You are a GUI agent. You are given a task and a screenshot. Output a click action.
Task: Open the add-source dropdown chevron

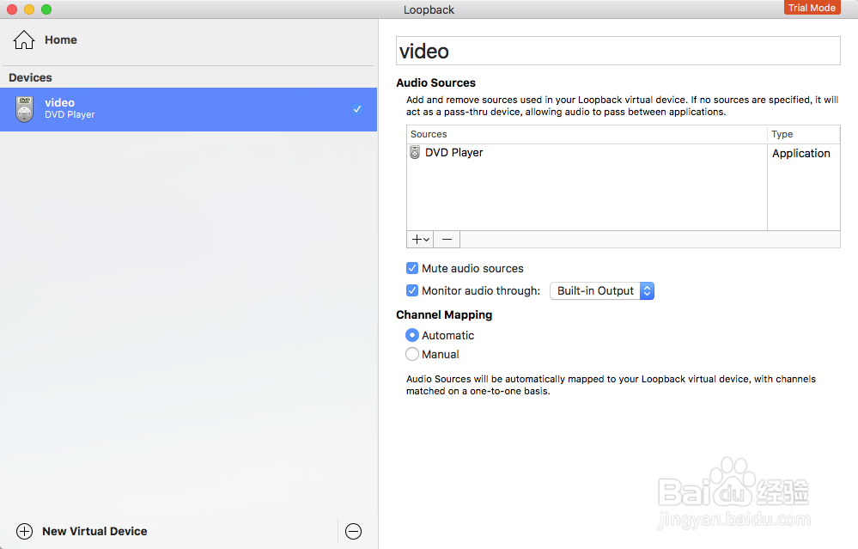click(x=423, y=239)
